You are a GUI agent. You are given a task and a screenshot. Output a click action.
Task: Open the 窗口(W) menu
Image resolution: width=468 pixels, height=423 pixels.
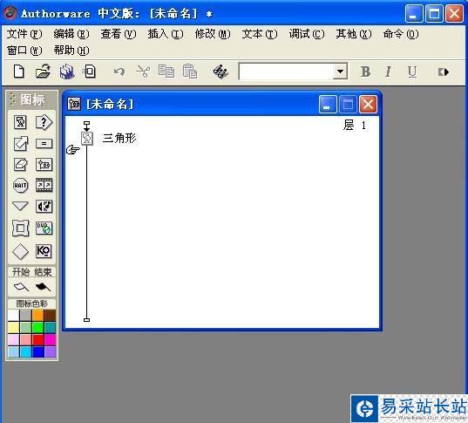(24, 51)
